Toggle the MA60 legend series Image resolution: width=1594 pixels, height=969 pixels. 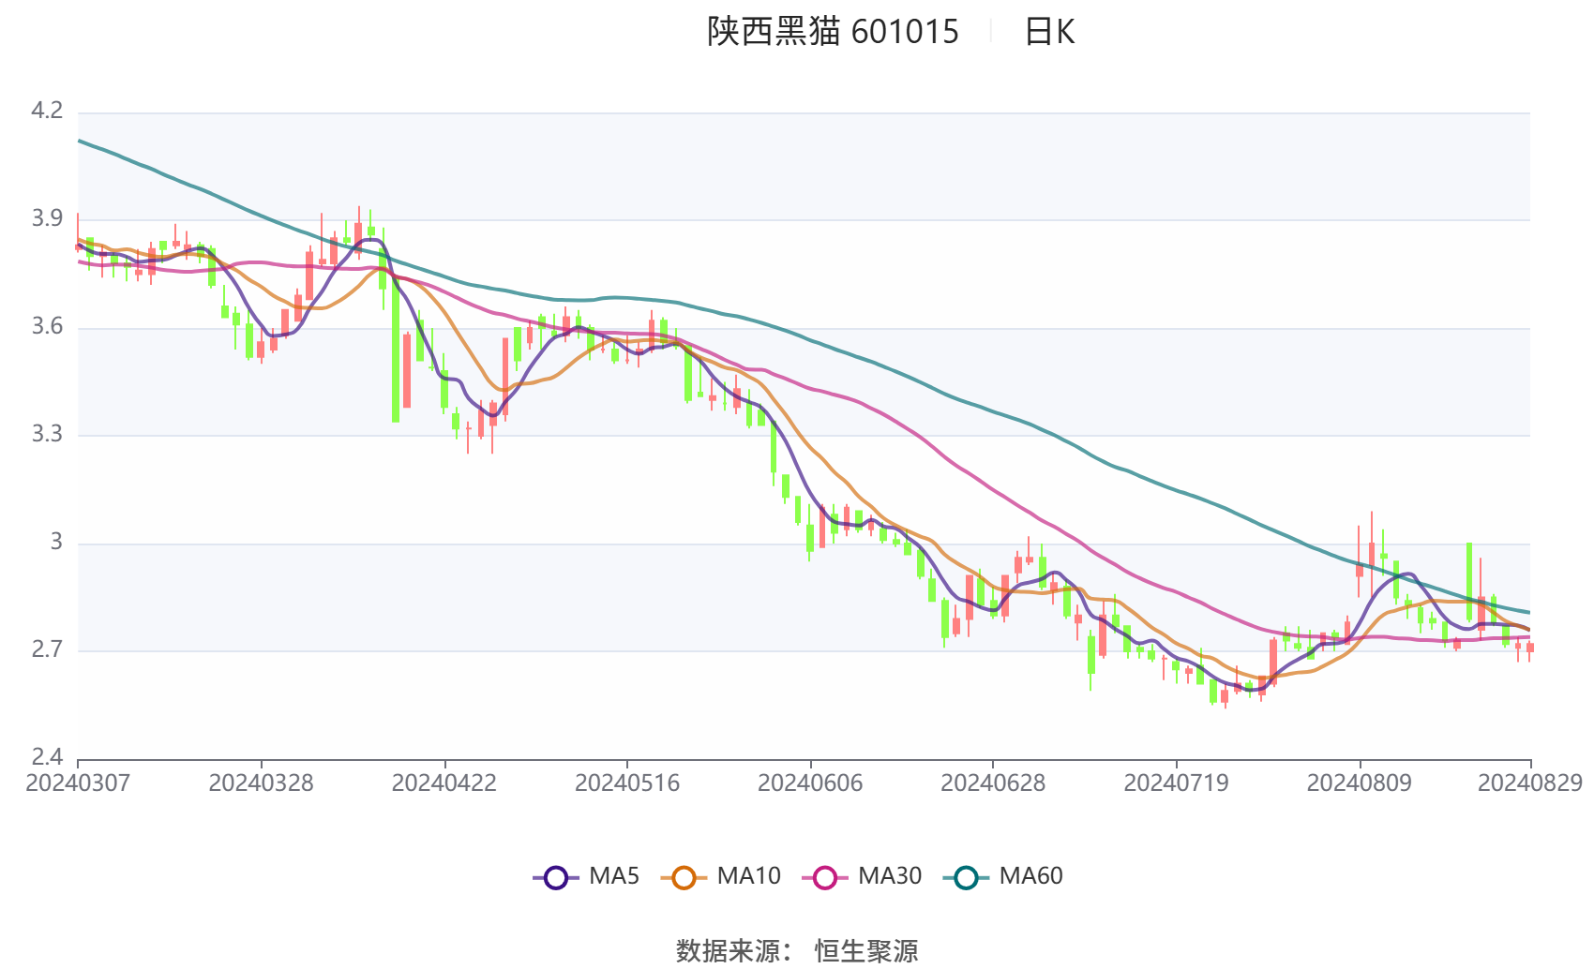point(1003,876)
